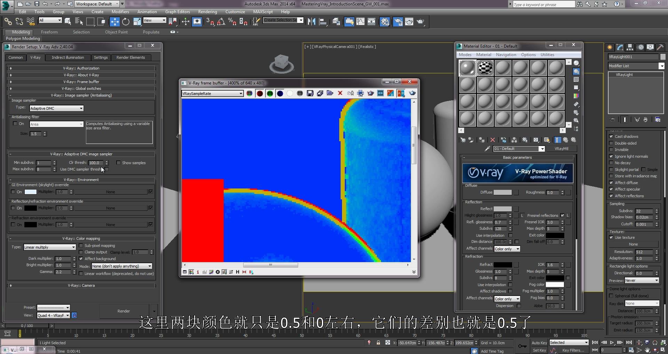Switch to green channel in frame buffer

(270, 93)
